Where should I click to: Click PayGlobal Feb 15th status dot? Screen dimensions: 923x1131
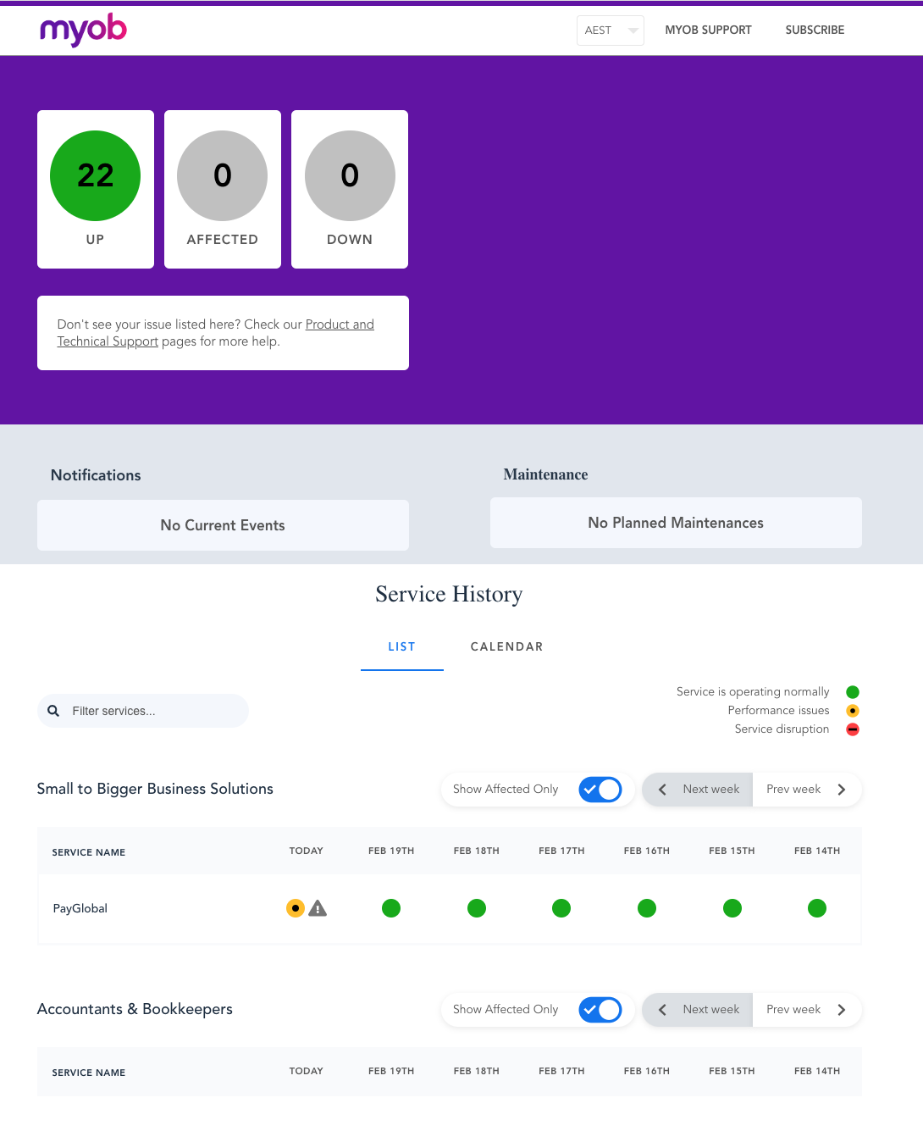pos(732,908)
